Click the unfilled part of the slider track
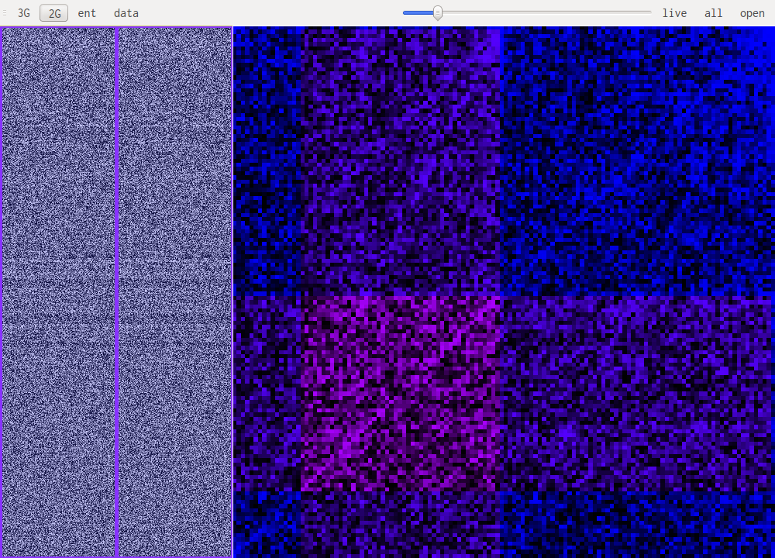The width and height of the screenshot is (775, 558). (546, 12)
